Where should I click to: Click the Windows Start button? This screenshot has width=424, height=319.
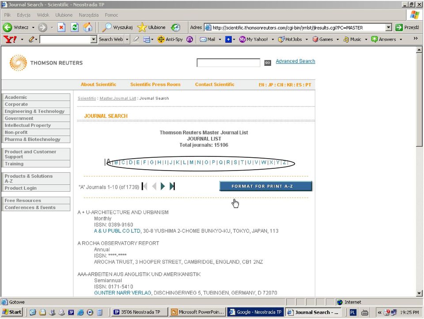click(x=12, y=312)
